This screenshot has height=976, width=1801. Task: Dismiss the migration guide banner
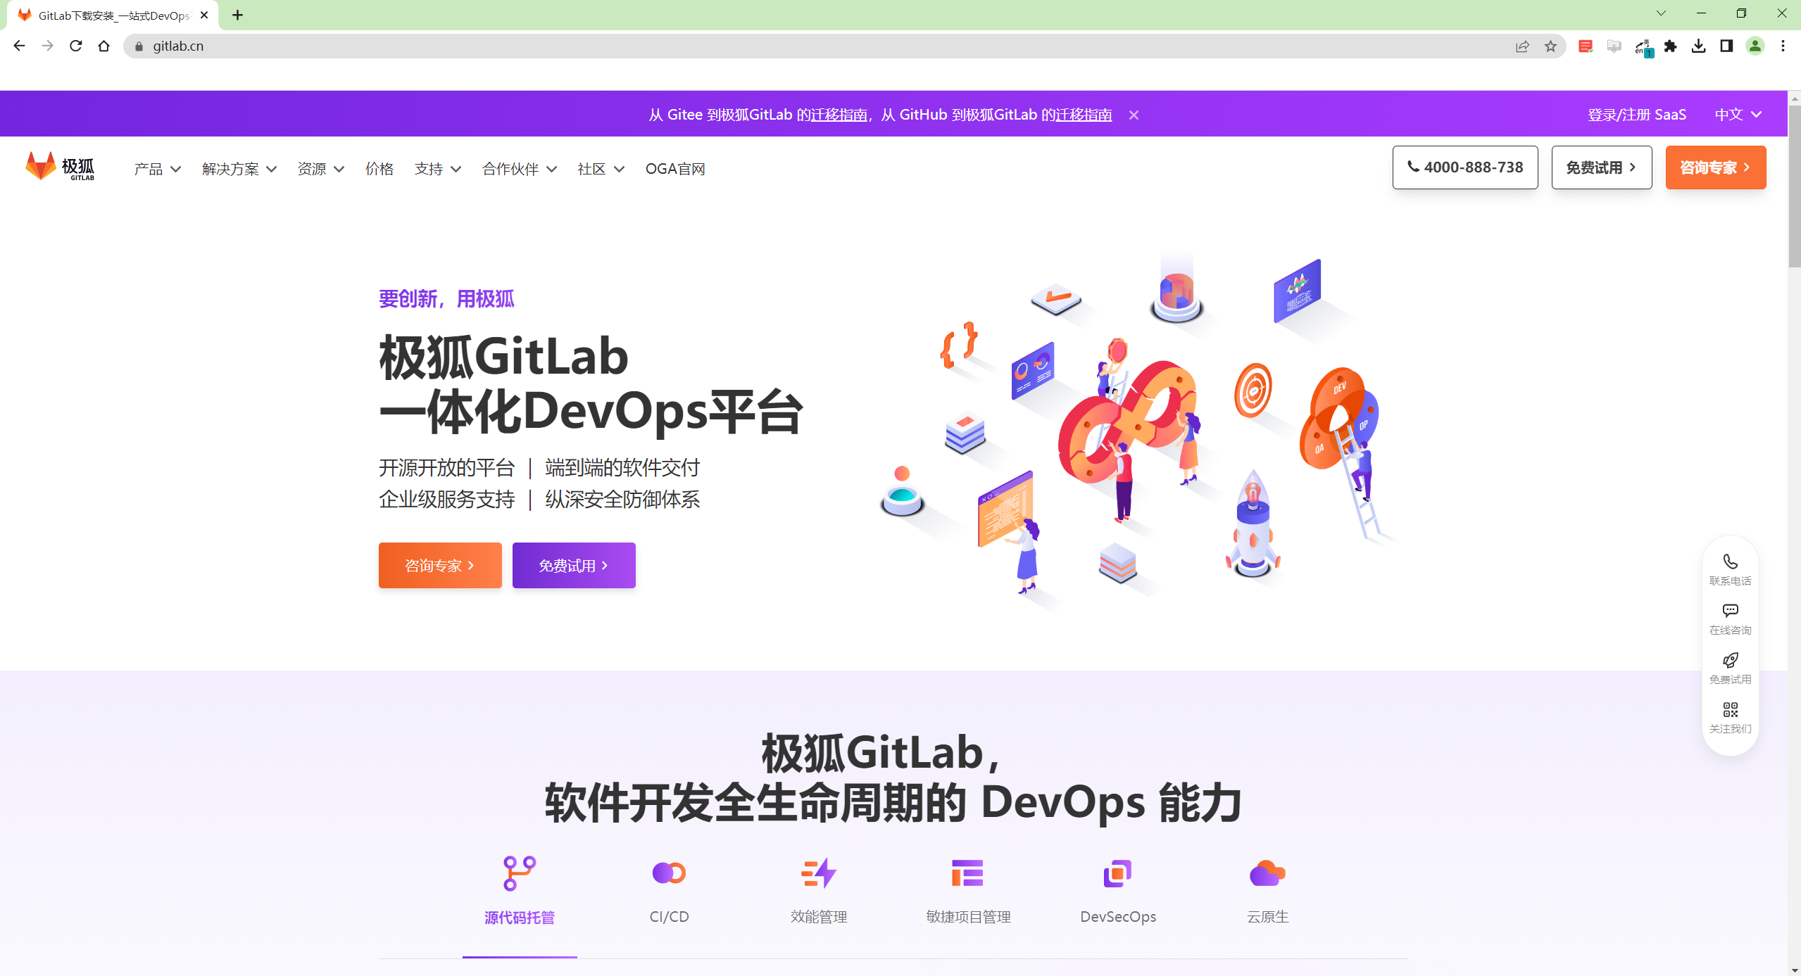1134,115
